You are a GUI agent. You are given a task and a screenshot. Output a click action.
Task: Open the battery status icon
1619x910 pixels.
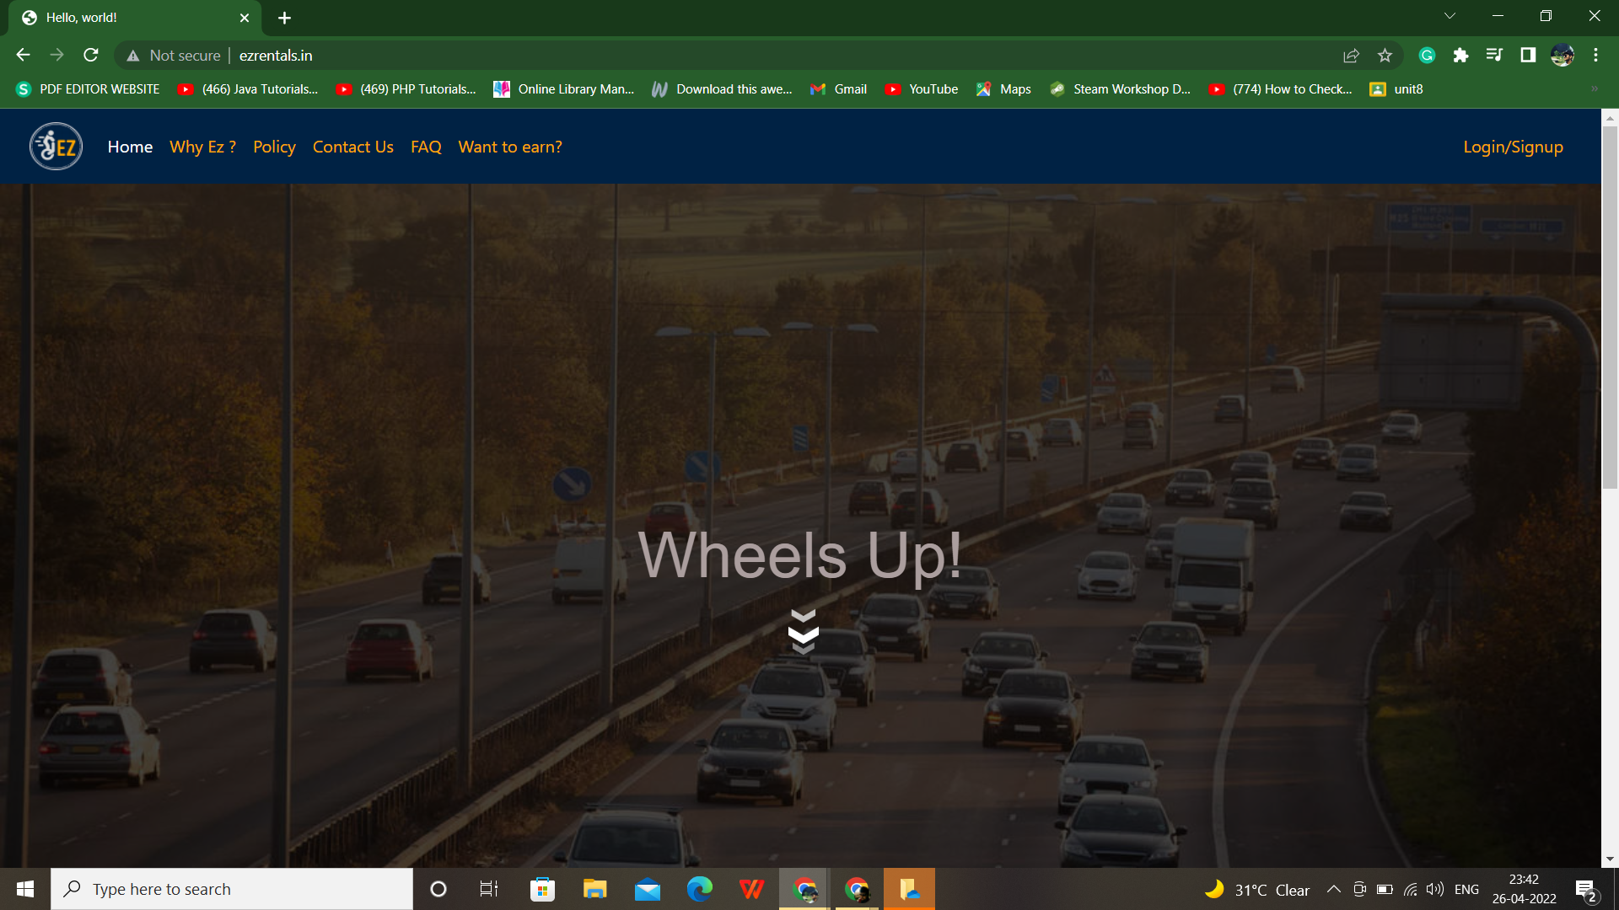[1385, 889]
